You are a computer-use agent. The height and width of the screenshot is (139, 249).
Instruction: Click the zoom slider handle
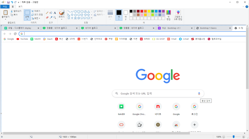pos(234,137)
